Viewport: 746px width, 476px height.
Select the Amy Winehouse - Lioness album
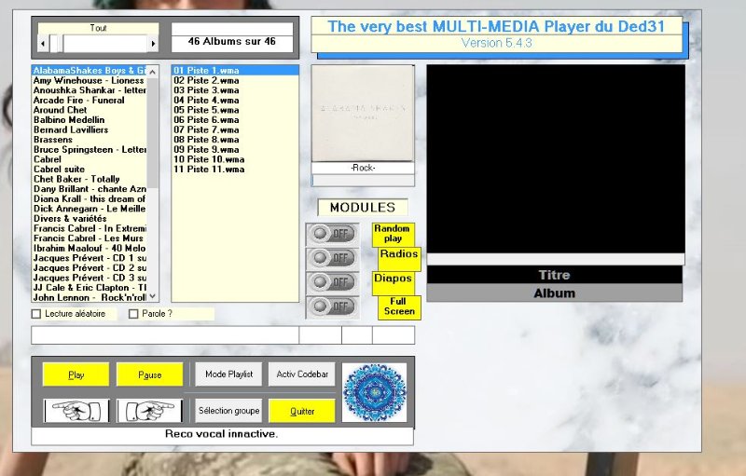click(89, 81)
